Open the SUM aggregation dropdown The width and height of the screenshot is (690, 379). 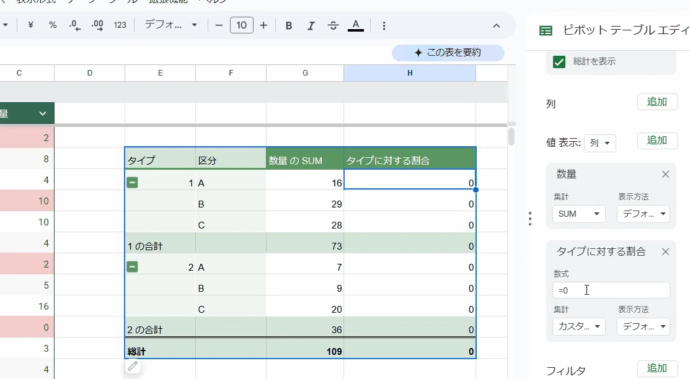click(578, 214)
